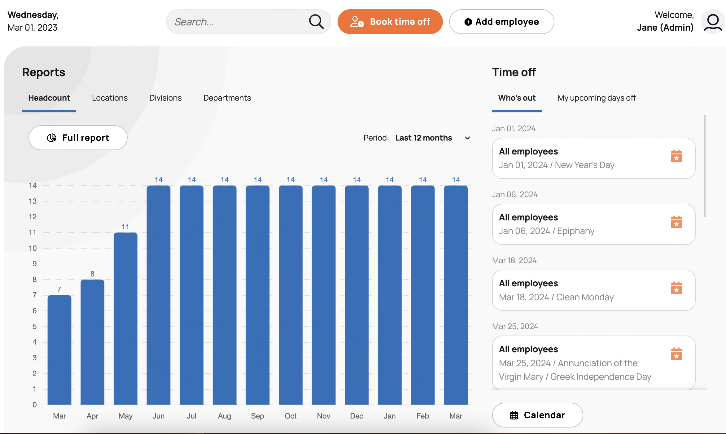Show My upcoming days off tab
The height and width of the screenshot is (434, 726).
[x=596, y=98]
